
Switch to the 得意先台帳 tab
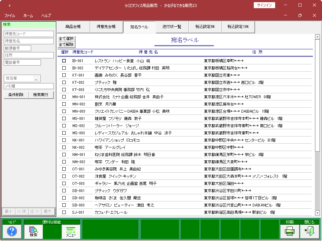tap(106, 27)
